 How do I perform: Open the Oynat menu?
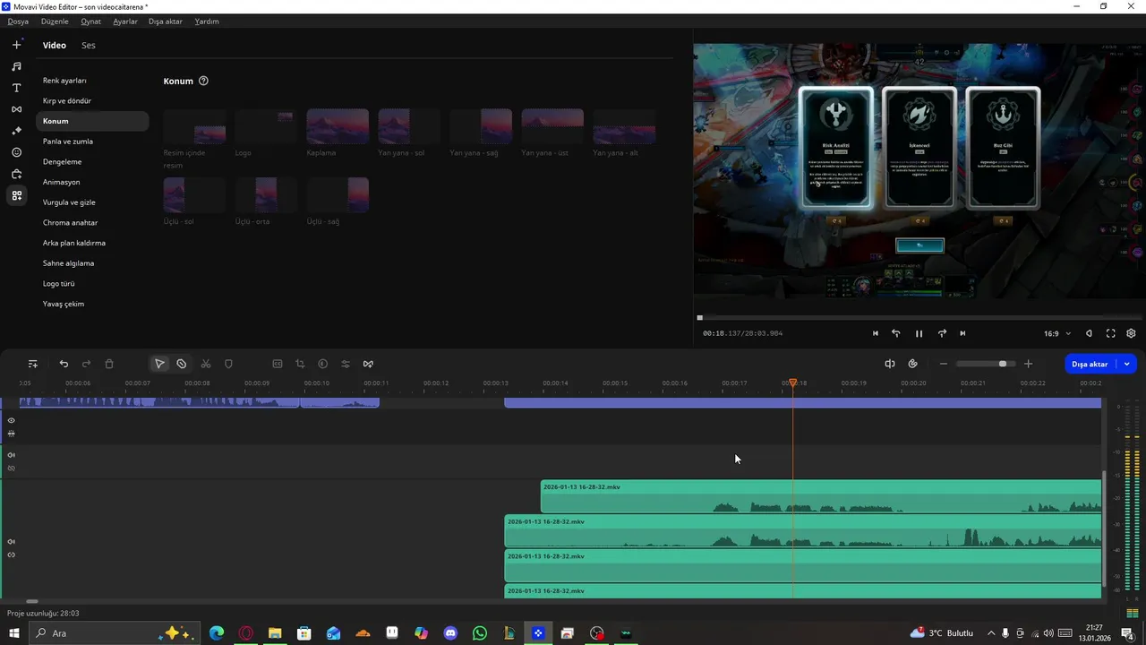click(90, 21)
